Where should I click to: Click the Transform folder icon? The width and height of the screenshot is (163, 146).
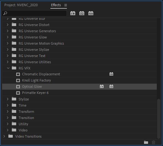pos(14,111)
